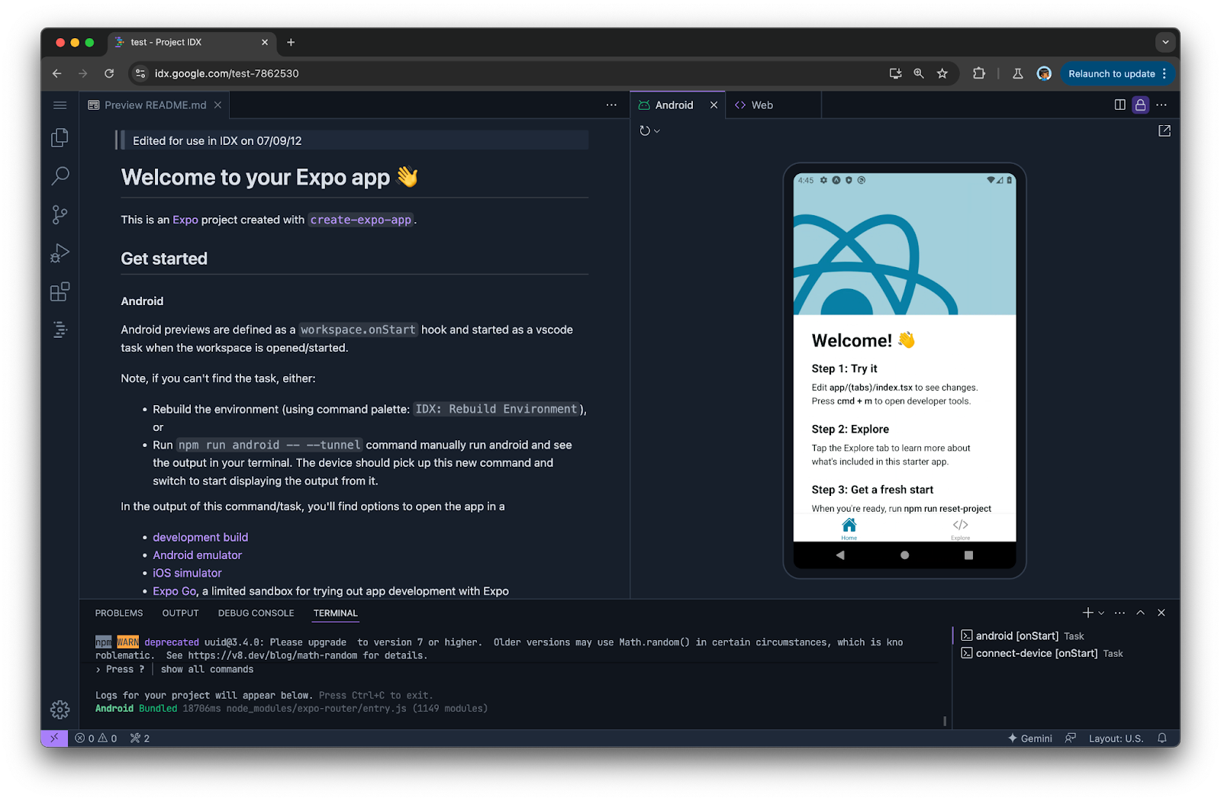The height and width of the screenshot is (801, 1221).
Task: Tap the Explore tab in the emulator app
Action: tap(960, 528)
